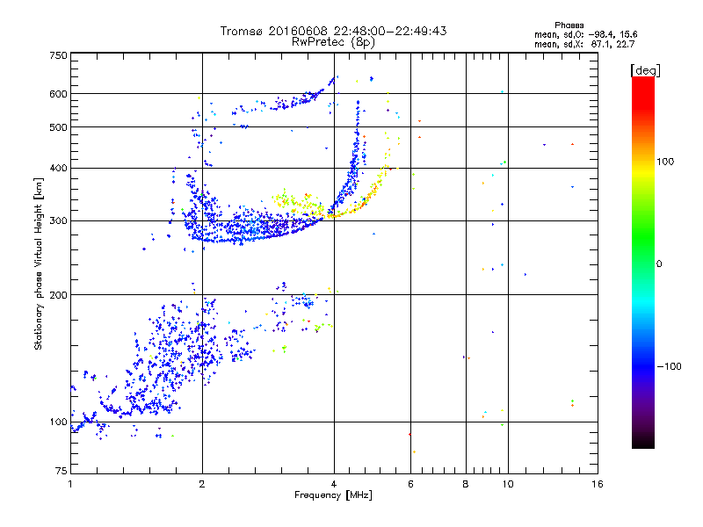Viewport: 703px width, 527px height.
Task: Click the x-axis tick label "2"
Action: [202, 484]
